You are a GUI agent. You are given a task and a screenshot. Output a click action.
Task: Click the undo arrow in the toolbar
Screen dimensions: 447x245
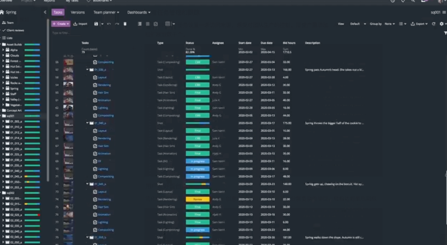[x=109, y=24]
